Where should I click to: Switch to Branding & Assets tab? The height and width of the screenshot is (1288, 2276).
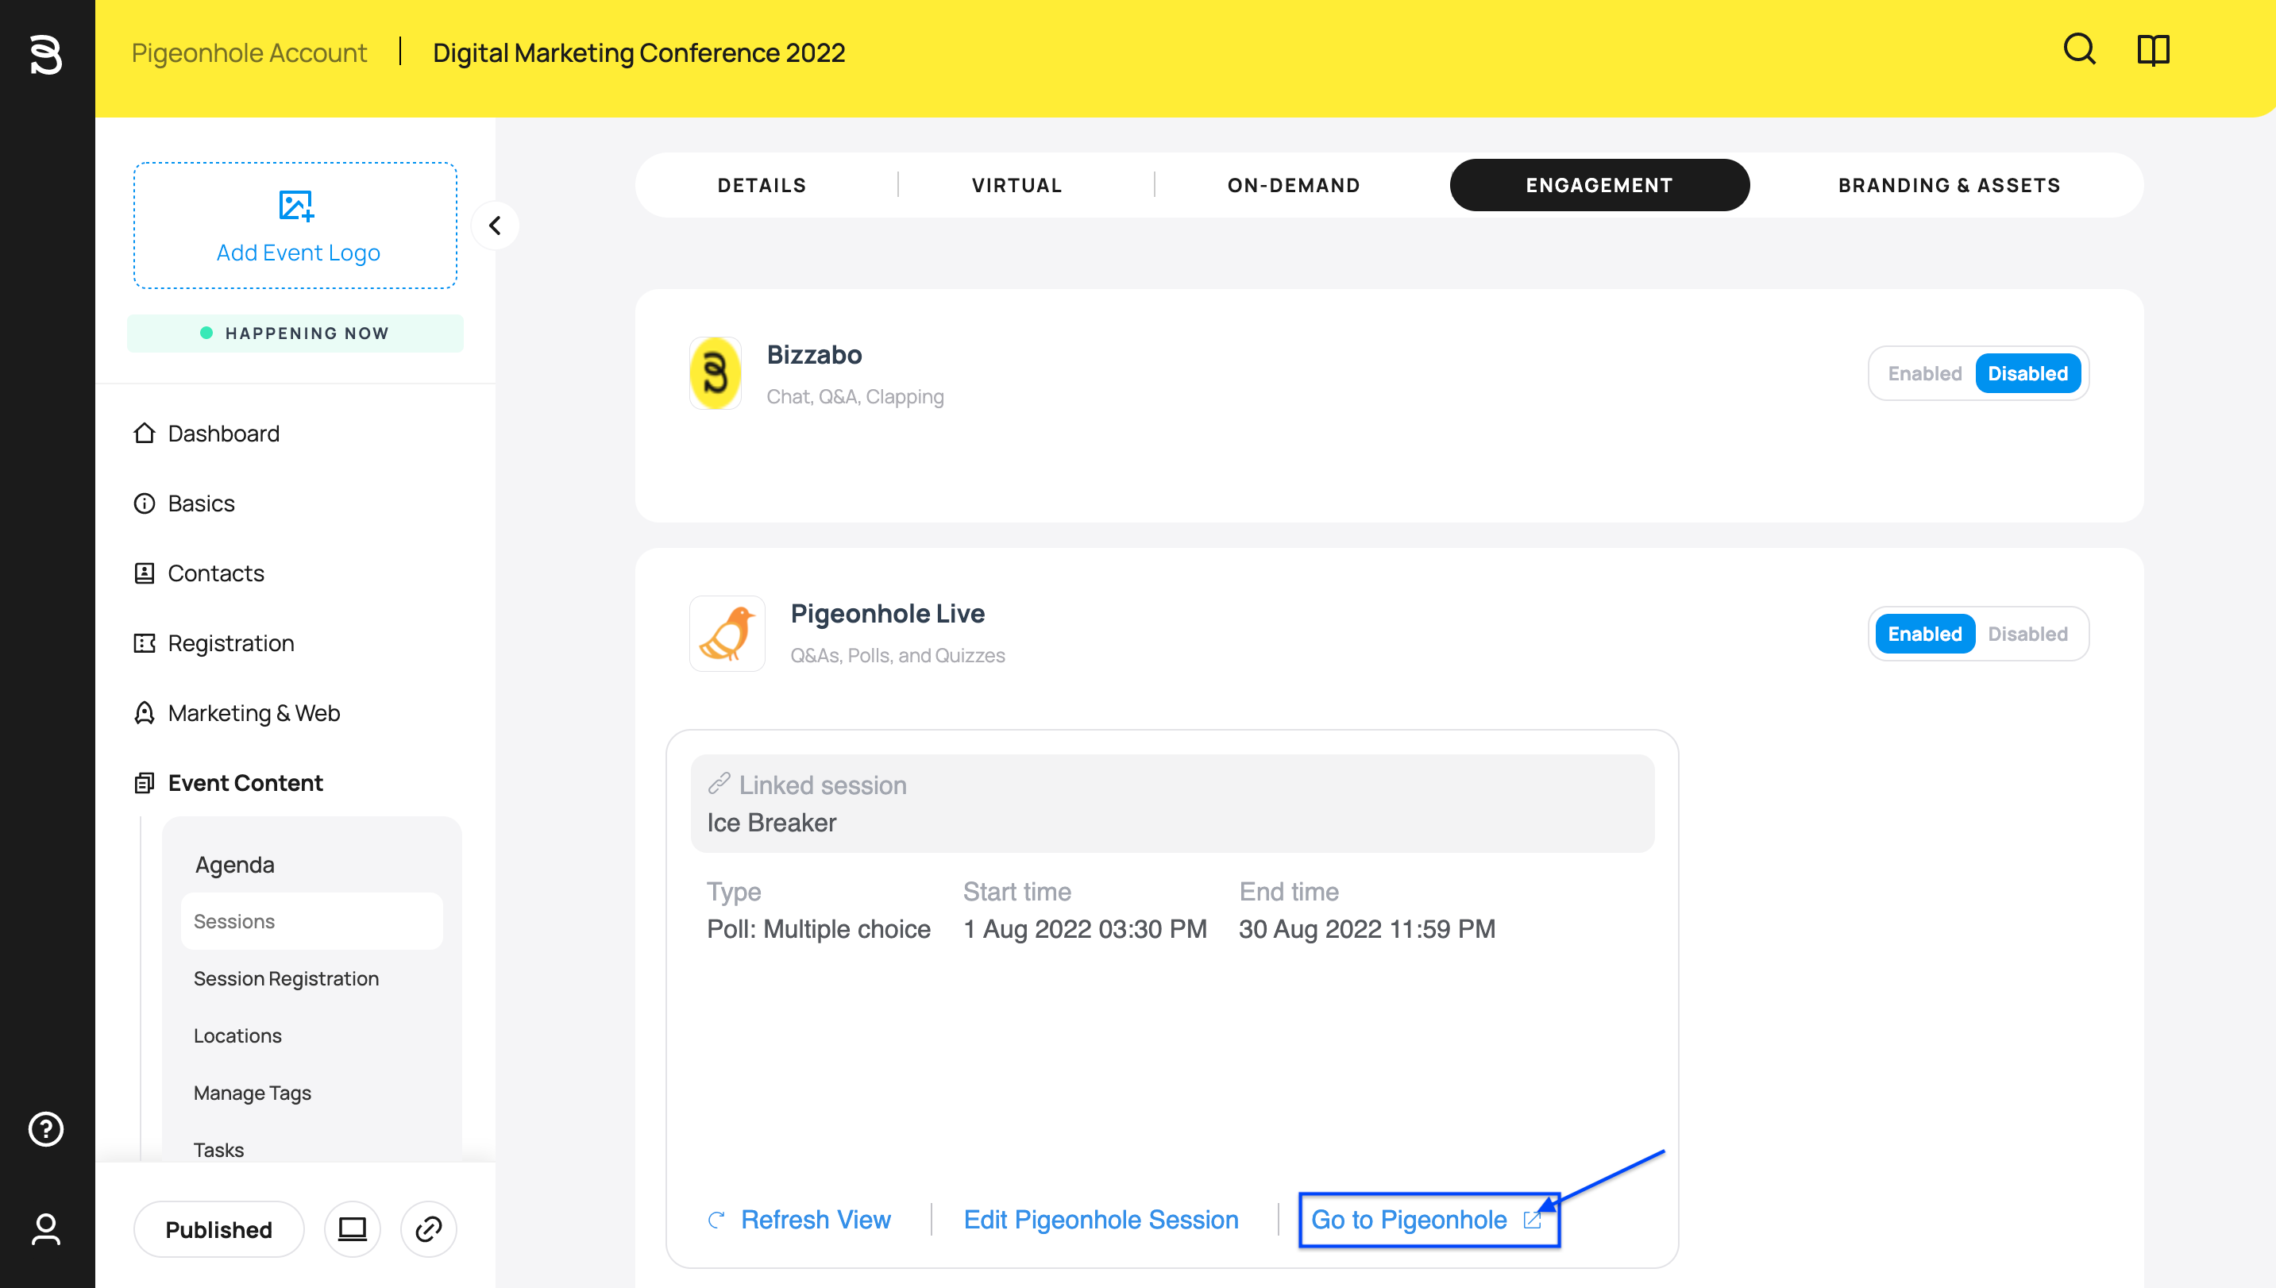(1949, 185)
